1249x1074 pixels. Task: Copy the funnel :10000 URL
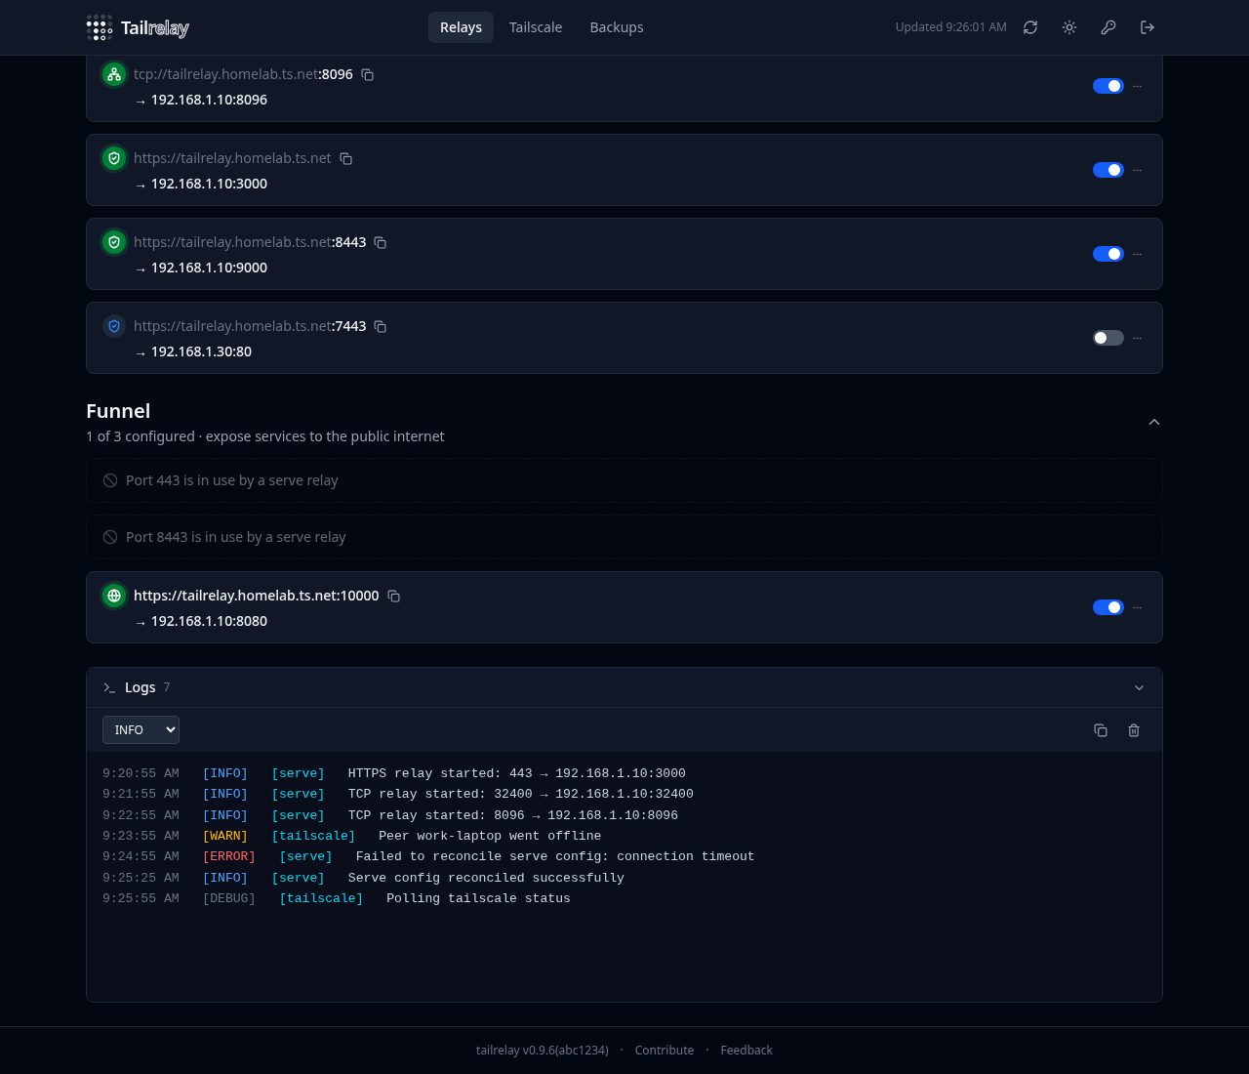tap(394, 596)
